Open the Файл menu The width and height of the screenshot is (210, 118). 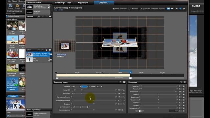click(9, 1)
